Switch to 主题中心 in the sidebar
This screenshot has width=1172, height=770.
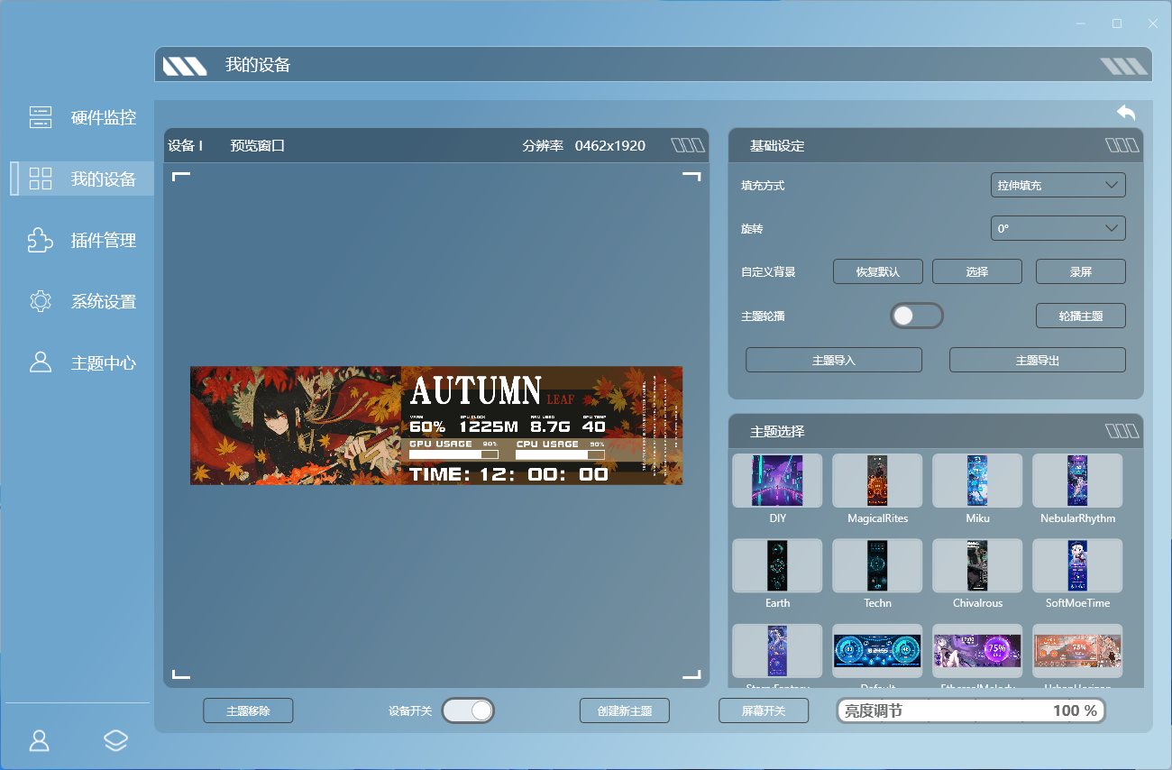pyautogui.click(x=82, y=362)
